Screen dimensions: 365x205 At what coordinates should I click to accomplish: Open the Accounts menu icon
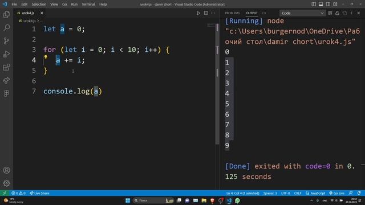click(6, 170)
